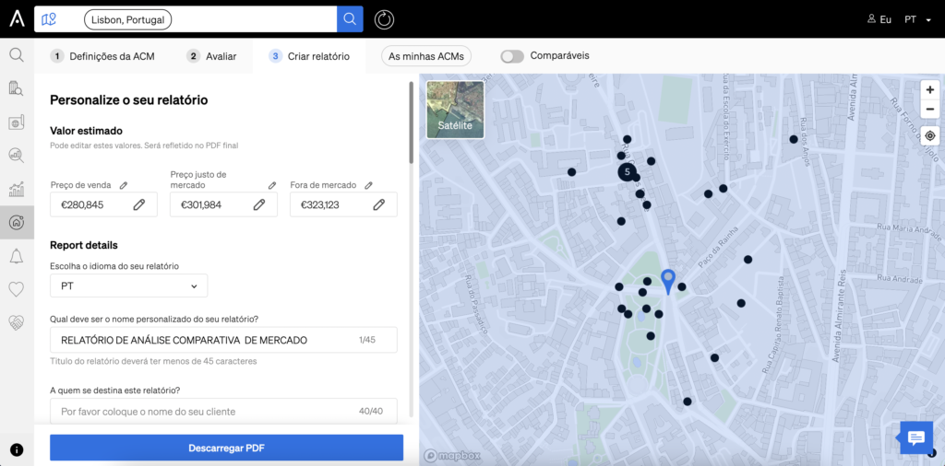945x466 pixels.
Task: Click the A logo in the header
Action: pos(17,19)
